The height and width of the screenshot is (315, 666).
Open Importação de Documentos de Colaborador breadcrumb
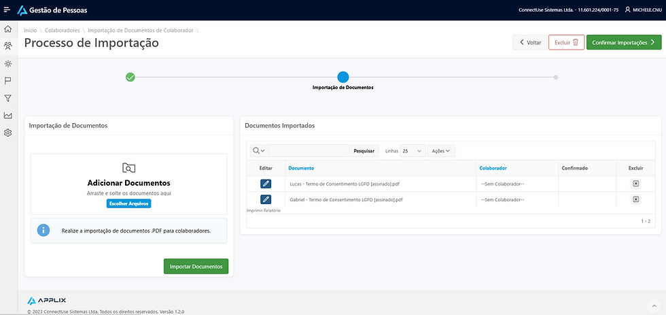click(141, 31)
